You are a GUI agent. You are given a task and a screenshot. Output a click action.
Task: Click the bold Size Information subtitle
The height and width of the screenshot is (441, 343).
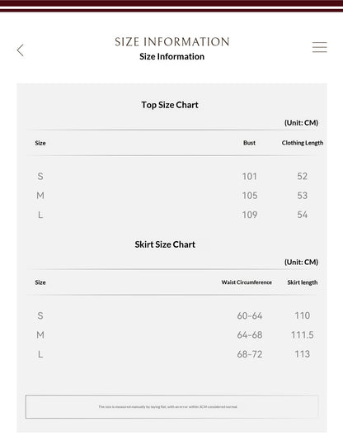[171, 56]
